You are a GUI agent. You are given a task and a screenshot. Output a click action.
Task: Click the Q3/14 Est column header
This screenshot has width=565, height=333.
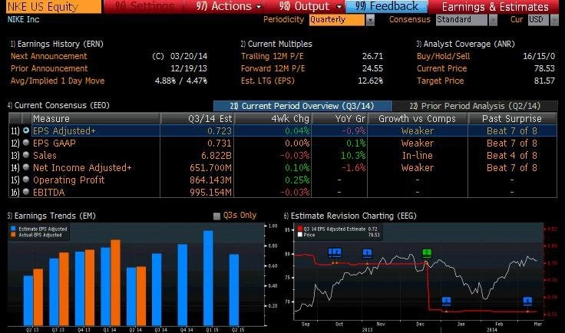pos(197,118)
